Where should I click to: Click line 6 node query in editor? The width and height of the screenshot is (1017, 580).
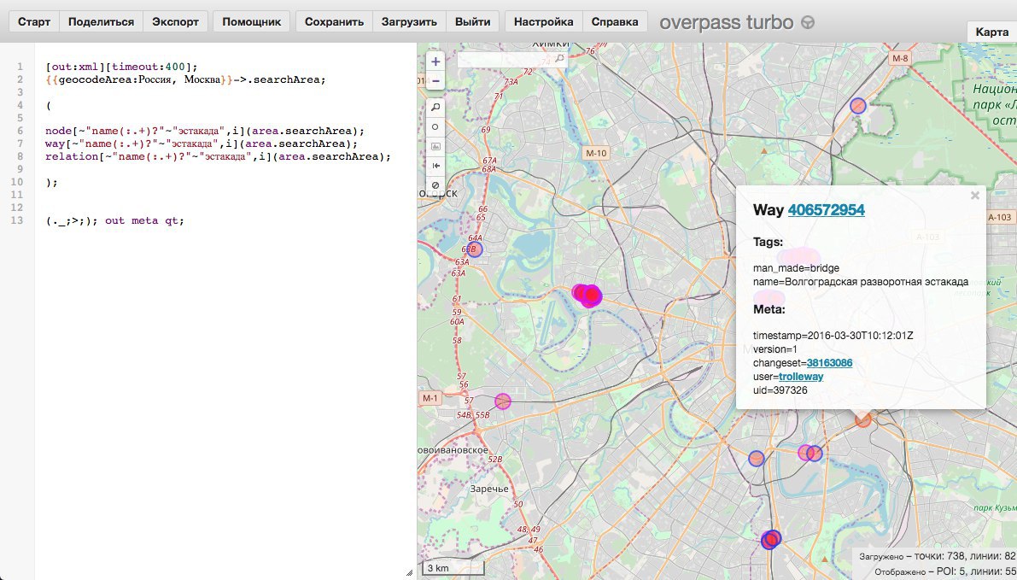click(205, 131)
